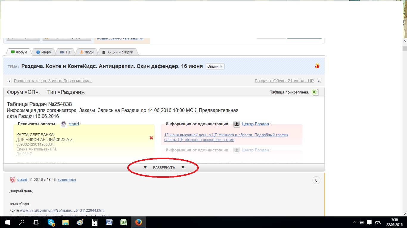The height and width of the screenshot is (228, 407).
Task: Switch to the Форум tab
Action: (x=19, y=52)
